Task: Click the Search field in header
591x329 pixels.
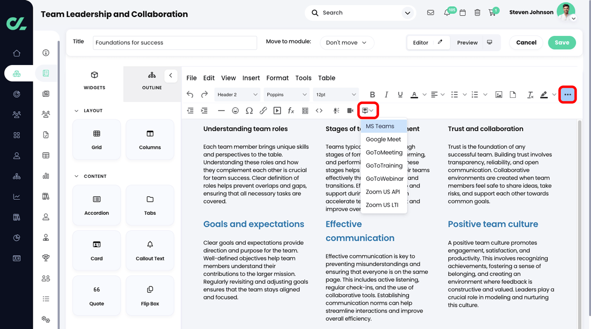Action: click(x=360, y=13)
